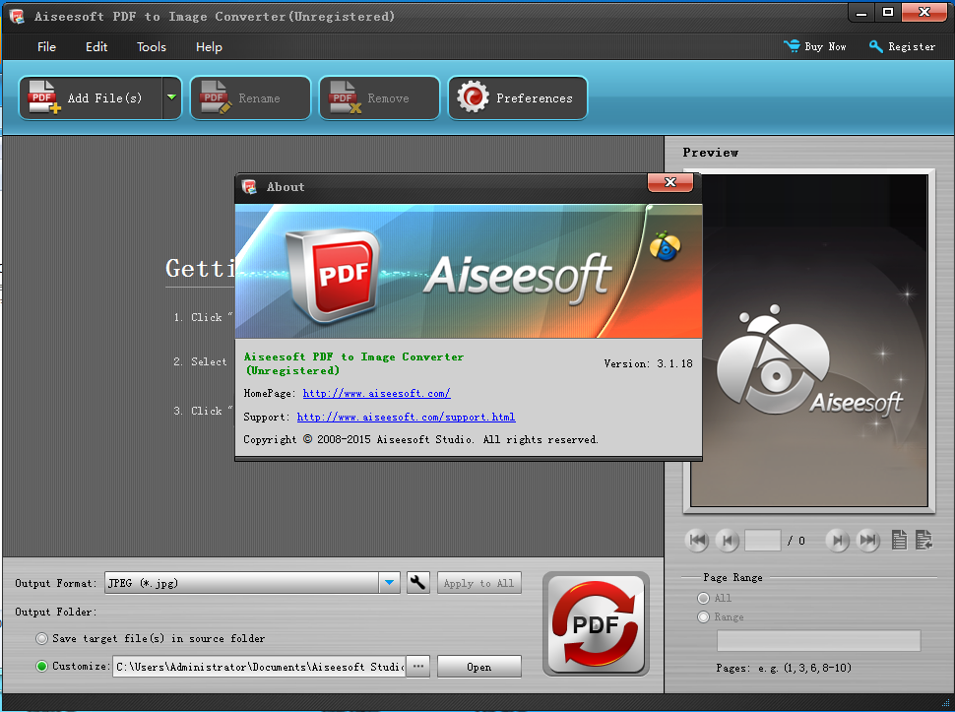Click the Register key icon
The image size is (955, 712).
(x=876, y=46)
